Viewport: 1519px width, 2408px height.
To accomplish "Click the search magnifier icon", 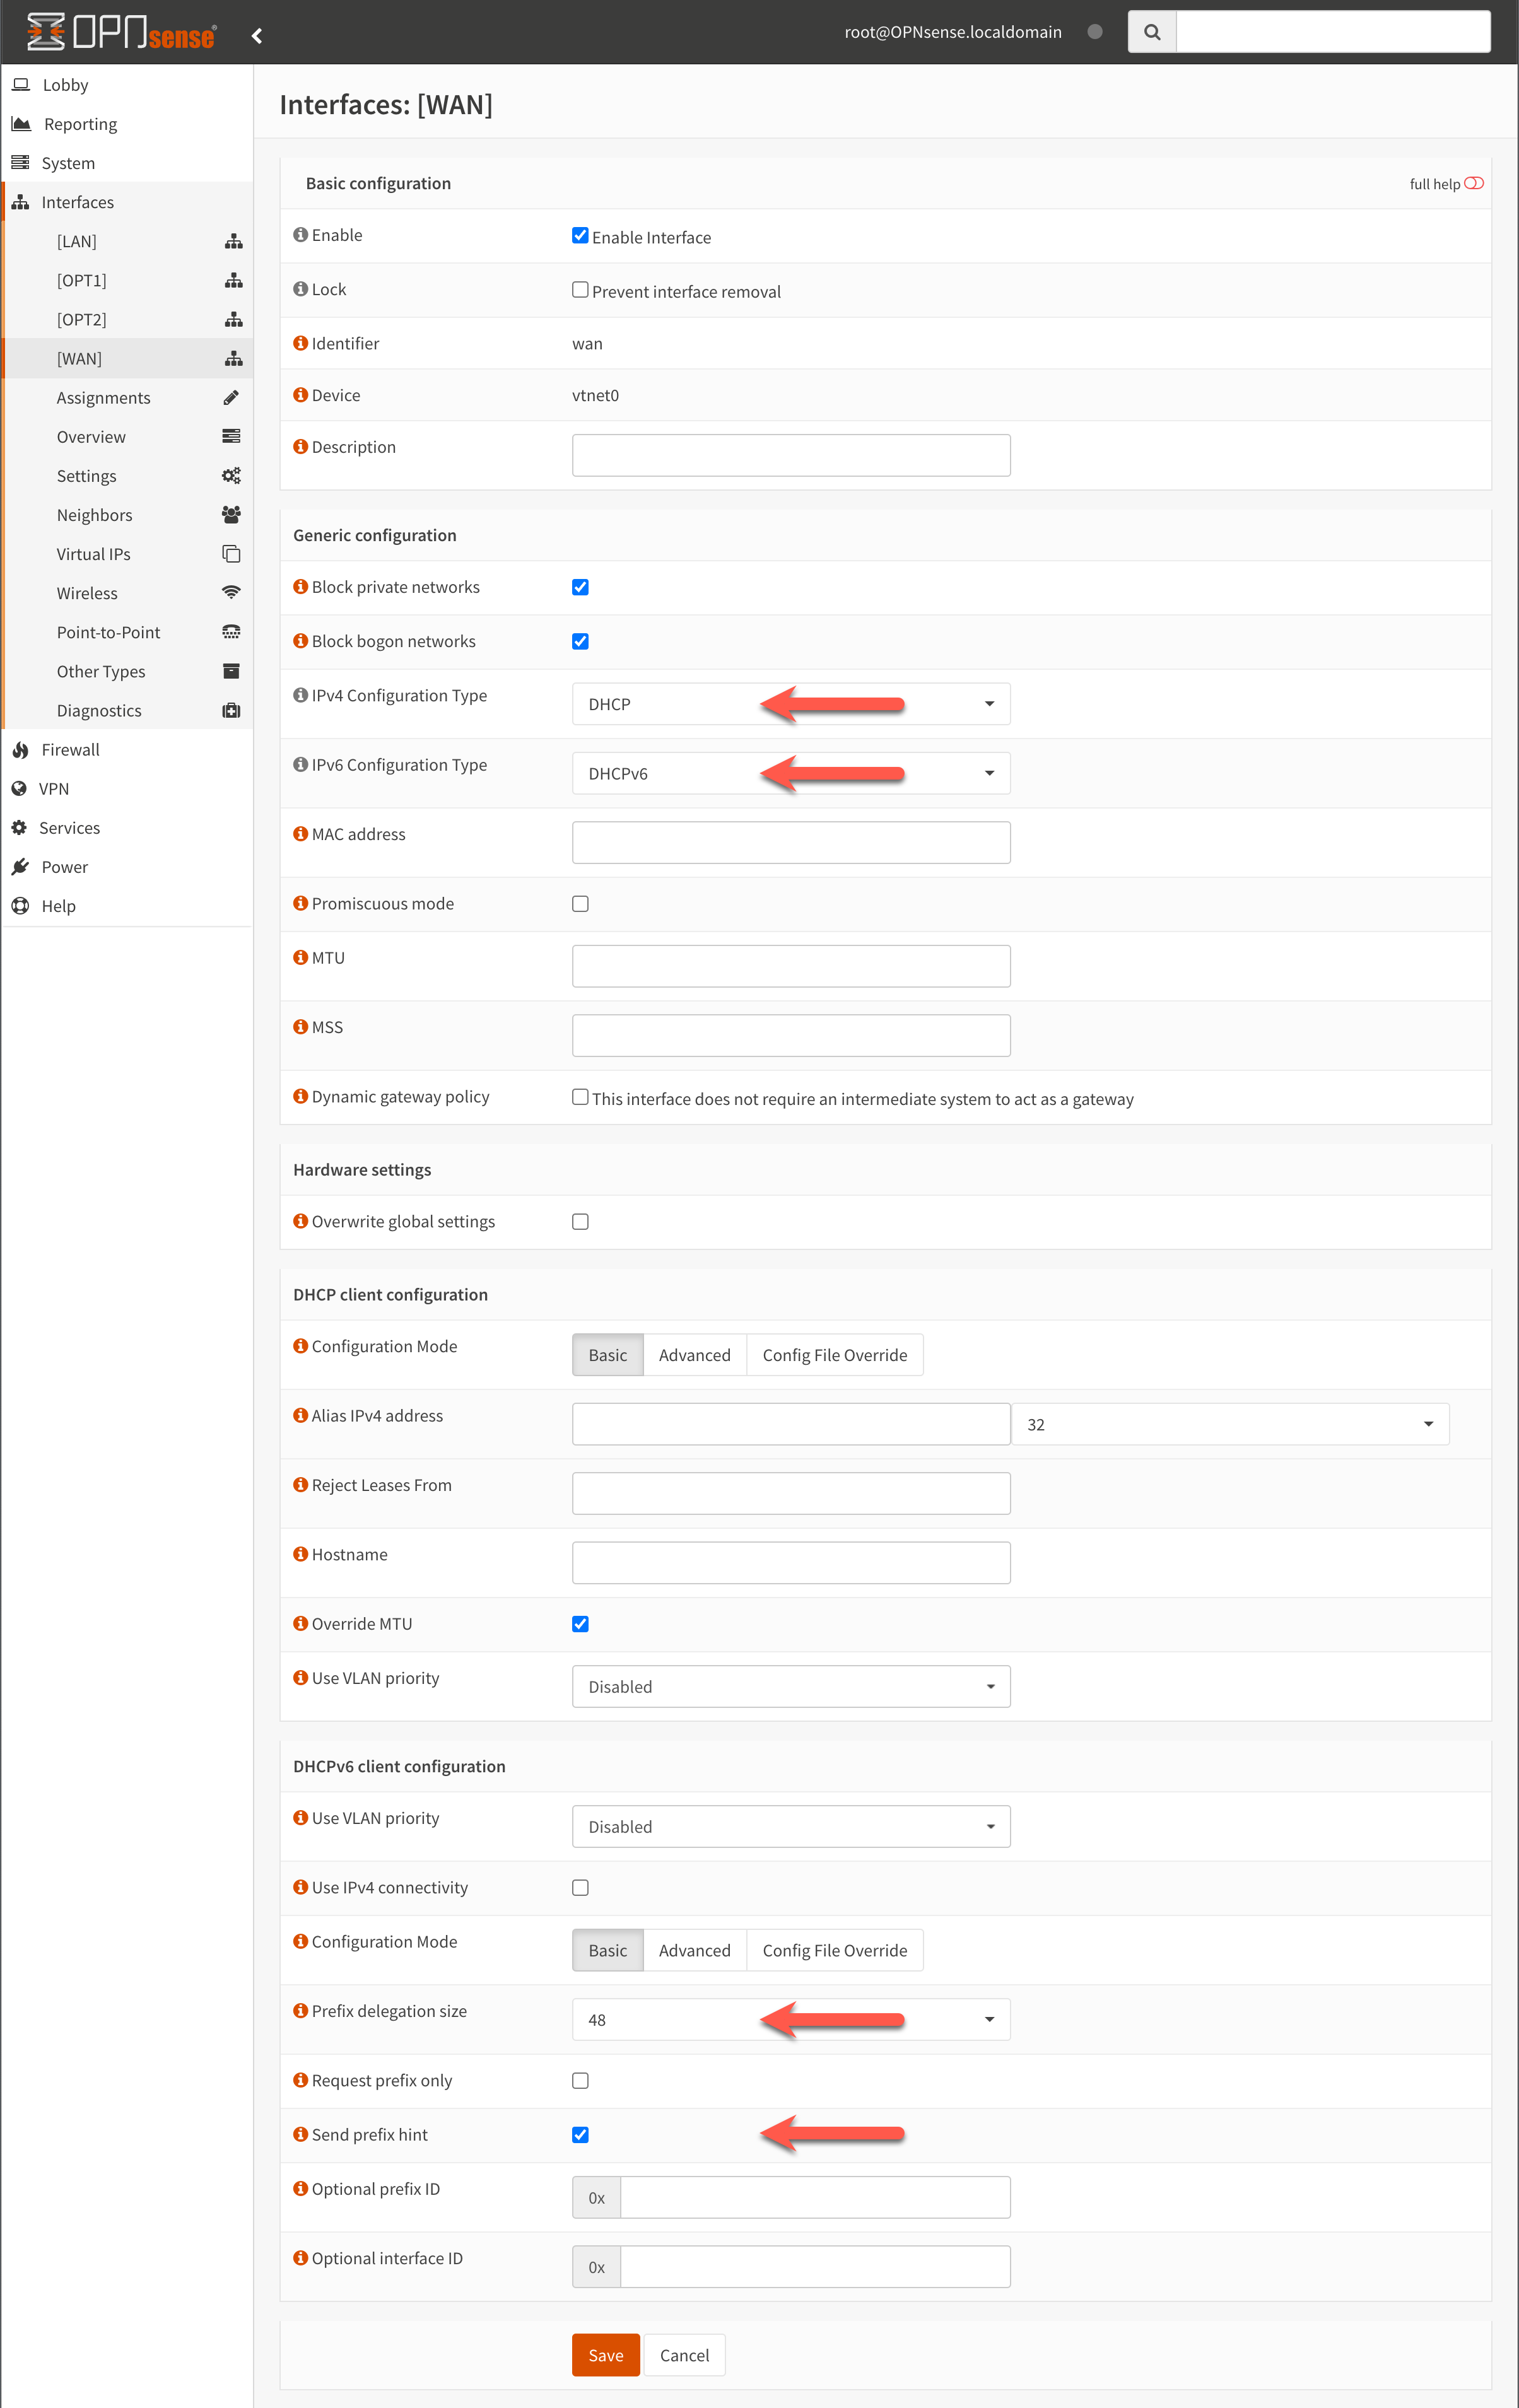I will tap(1152, 32).
